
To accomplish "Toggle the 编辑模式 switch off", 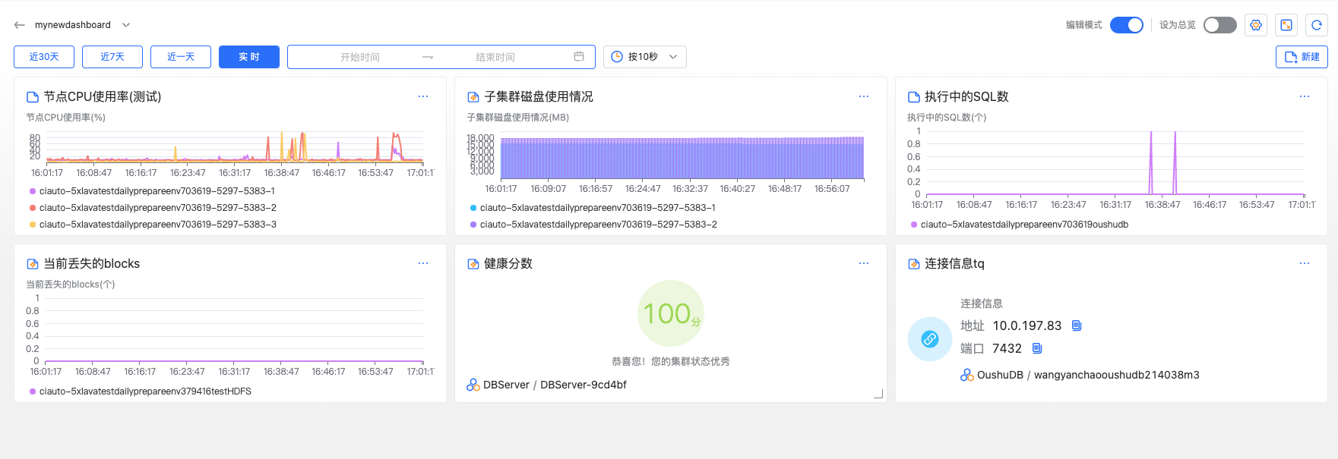I will 1126,25.
